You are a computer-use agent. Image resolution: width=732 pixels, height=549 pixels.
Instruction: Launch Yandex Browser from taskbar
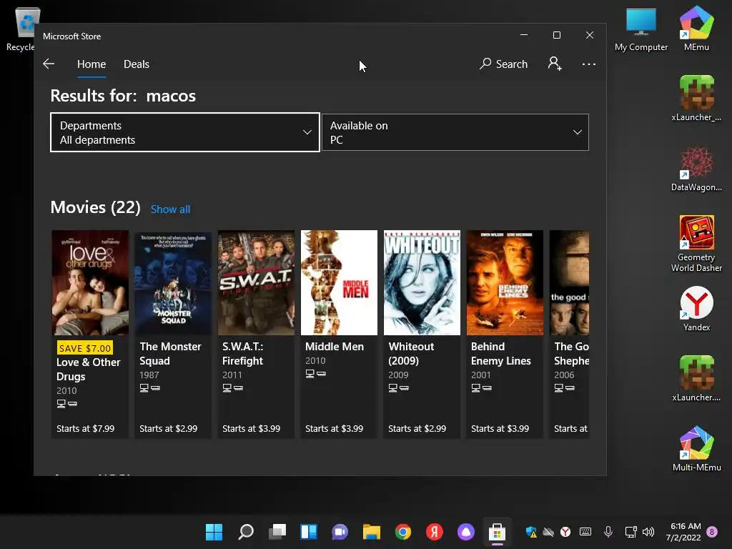point(434,532)
